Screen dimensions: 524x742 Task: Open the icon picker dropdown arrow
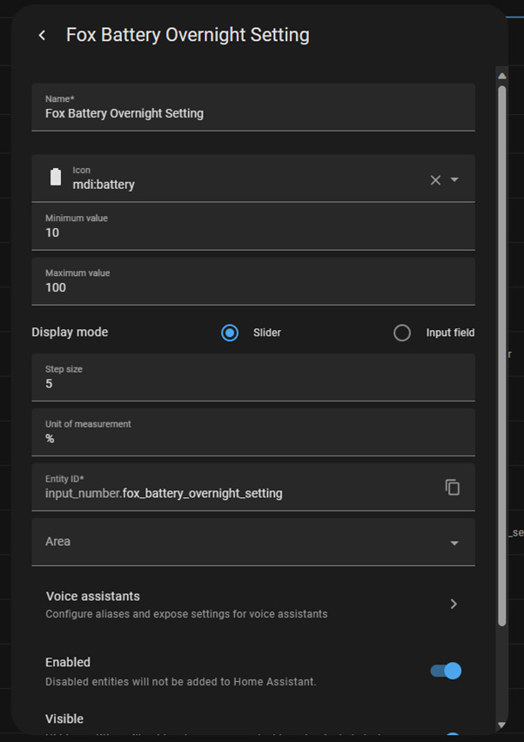pos(454,180)
